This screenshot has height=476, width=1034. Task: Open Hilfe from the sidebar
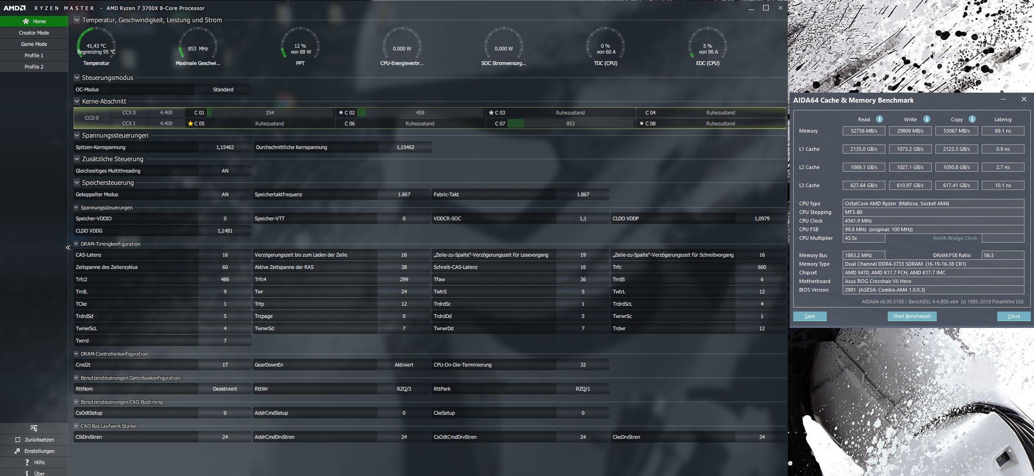[x=34, y=462]
